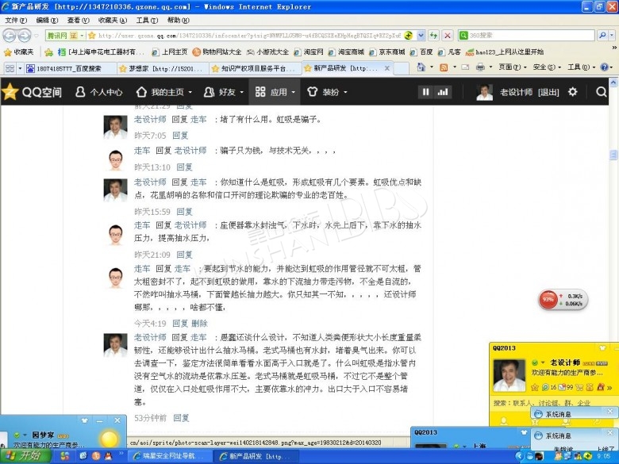The width and height of the screenshot is (619, 464).
Task: Click 回复 next to 昨天7:05
Action: (180, 136)
